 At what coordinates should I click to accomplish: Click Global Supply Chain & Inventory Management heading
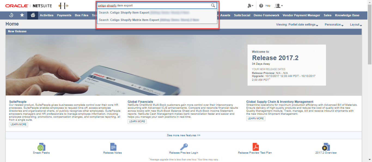pos(280,102)
